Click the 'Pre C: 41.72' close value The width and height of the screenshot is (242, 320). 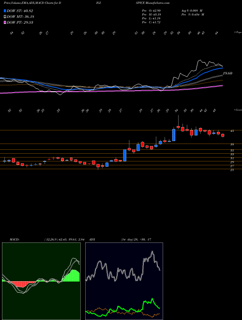(x=151, y=22)
